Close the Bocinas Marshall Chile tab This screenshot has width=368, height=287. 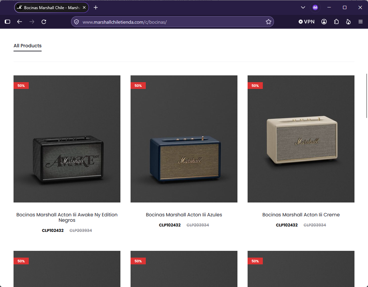[84, 7]
